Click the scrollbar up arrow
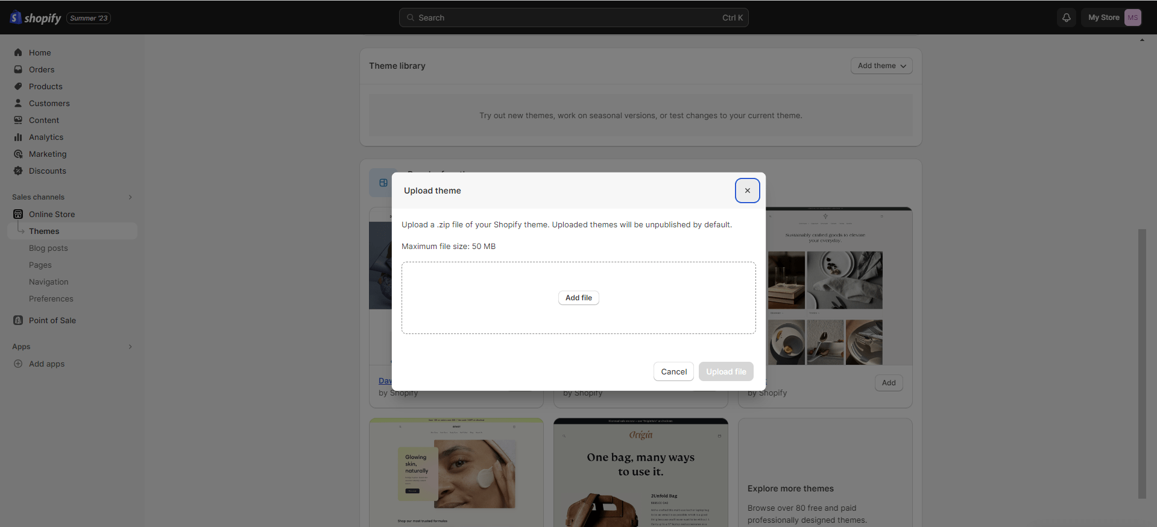 (x=1142, y=40)
